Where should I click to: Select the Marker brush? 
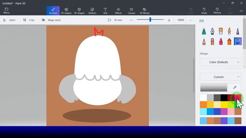coord(204,31)
